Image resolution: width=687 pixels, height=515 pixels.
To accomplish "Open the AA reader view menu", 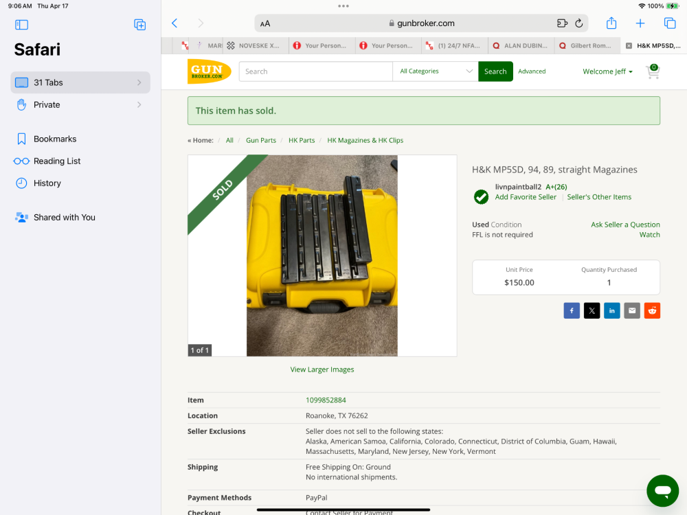I will point(265,23).
